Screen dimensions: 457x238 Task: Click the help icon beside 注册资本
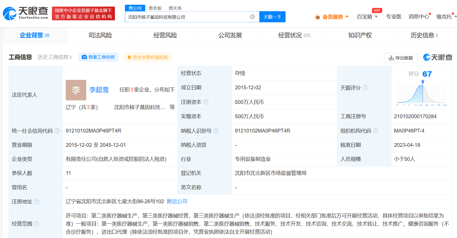coord(206,102)
